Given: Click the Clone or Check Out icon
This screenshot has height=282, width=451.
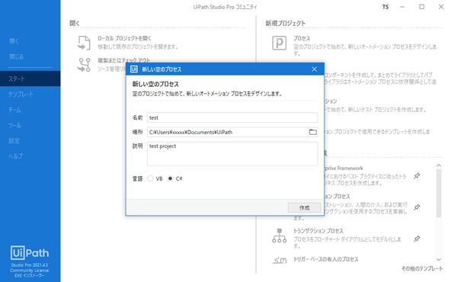Looking at the screenshot, I should coord(84,65).
